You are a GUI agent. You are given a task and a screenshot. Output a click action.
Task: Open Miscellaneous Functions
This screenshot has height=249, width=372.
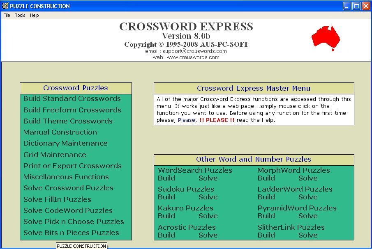[66, 177]
